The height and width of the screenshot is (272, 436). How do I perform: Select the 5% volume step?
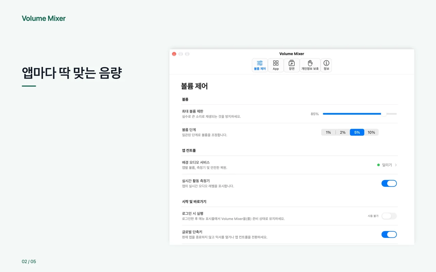357,132
